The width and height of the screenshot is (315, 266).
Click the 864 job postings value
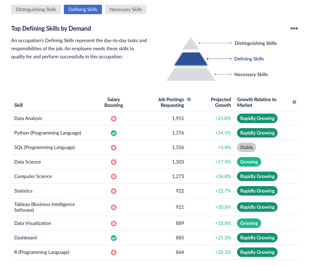tap(180, 252)
